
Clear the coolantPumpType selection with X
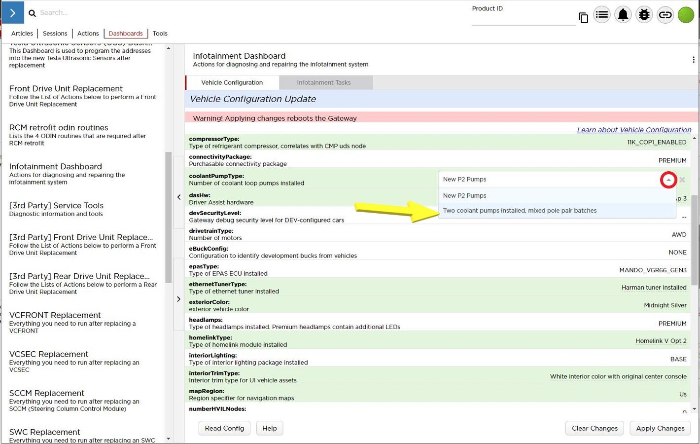coord(682,180)
